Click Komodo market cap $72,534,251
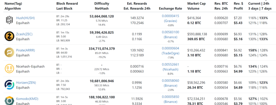Viewport: 276px width, 105px height. click(196, 99)
